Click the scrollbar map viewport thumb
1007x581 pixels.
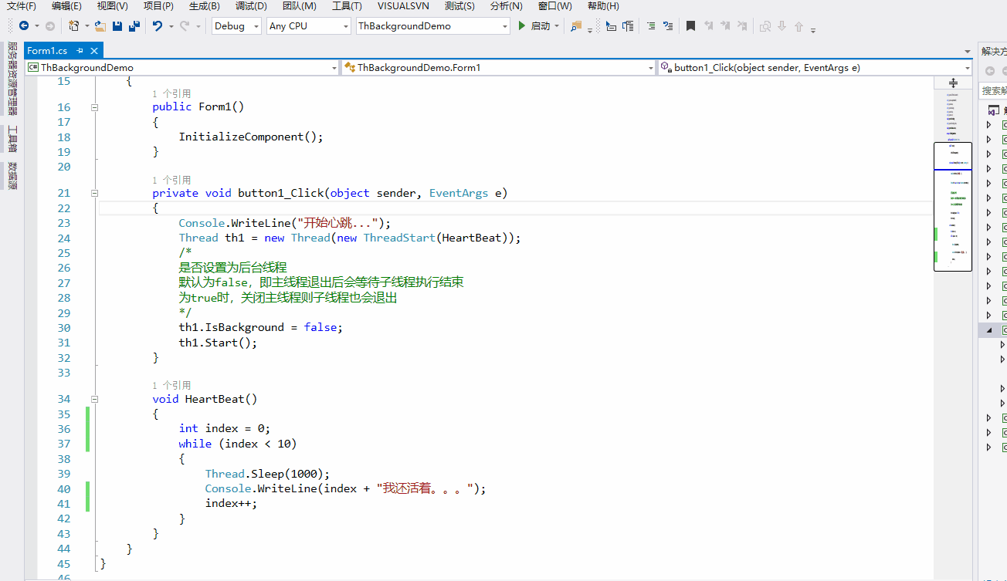(x=952, y=207)
